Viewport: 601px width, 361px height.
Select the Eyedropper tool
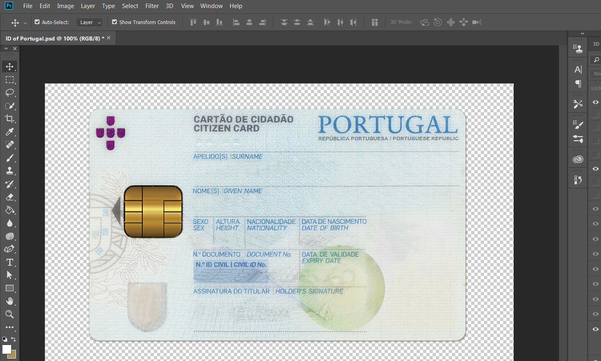tap(9, 132)
